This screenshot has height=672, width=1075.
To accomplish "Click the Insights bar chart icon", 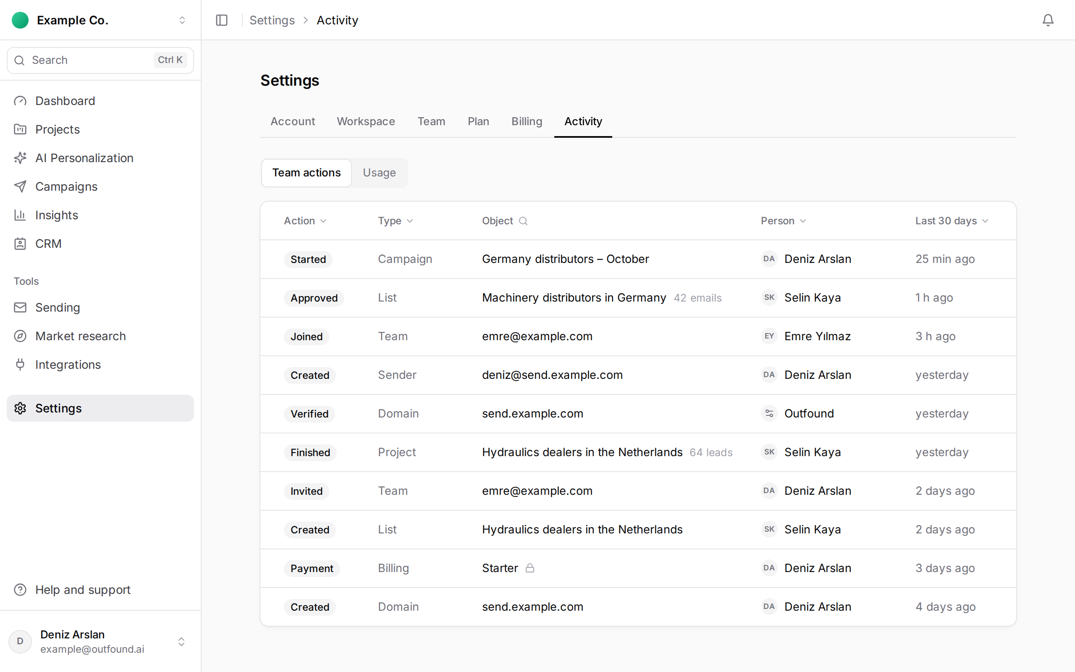I will pos(20,215).
